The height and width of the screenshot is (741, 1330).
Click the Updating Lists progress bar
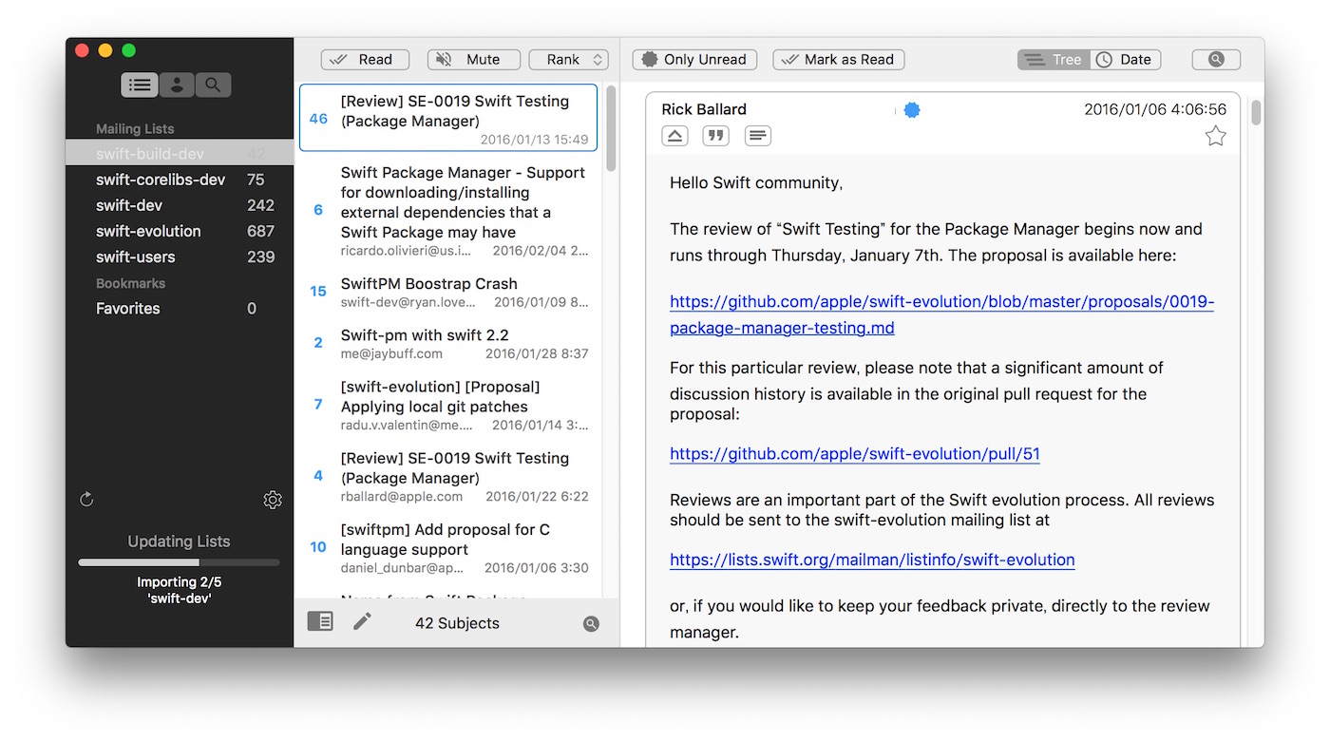(x=179, y=562)
